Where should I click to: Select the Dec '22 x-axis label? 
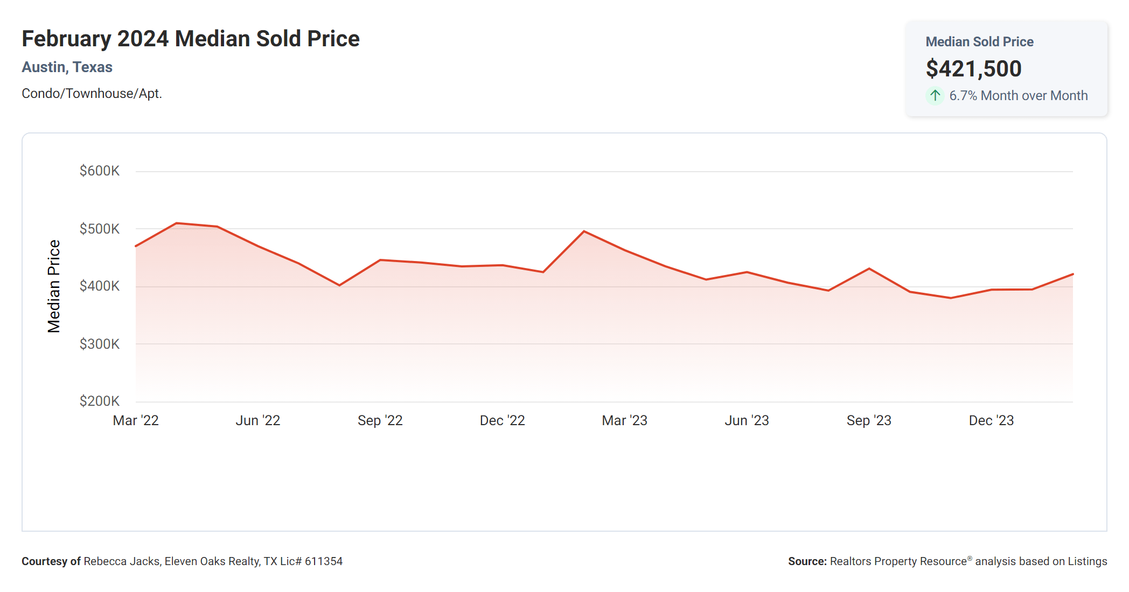[503, 420]
